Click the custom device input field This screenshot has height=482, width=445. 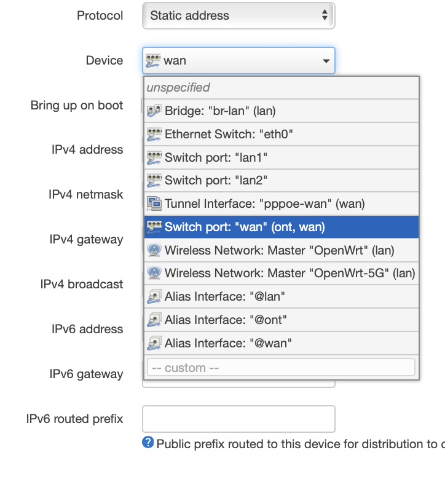[x=282, y=368]
